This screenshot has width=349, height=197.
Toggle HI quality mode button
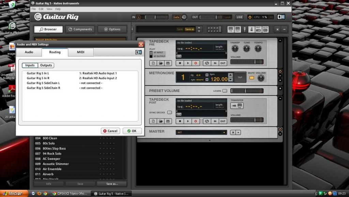[271, 17]
